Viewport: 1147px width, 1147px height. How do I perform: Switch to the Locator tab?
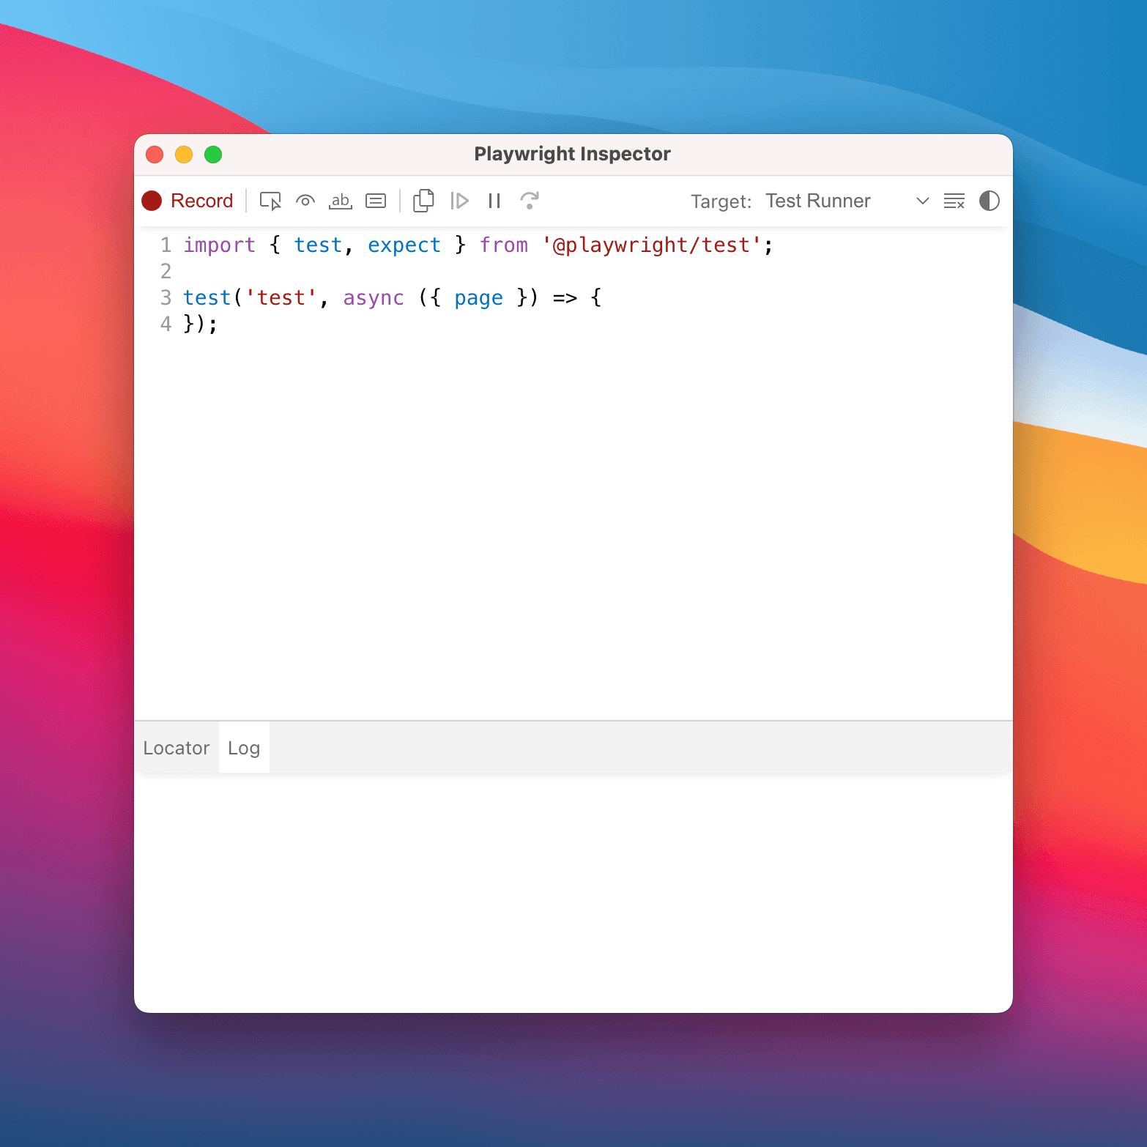[176, 747]
